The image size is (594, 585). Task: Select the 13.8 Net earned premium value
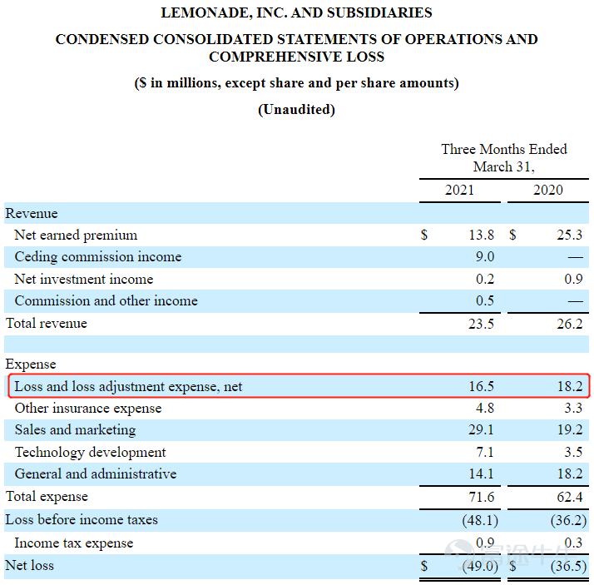pos(481,235)
